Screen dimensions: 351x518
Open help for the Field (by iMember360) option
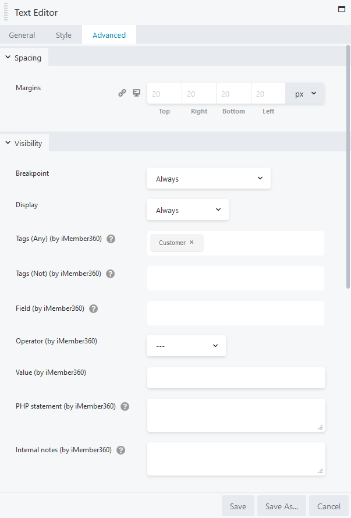tap(93, 308)
